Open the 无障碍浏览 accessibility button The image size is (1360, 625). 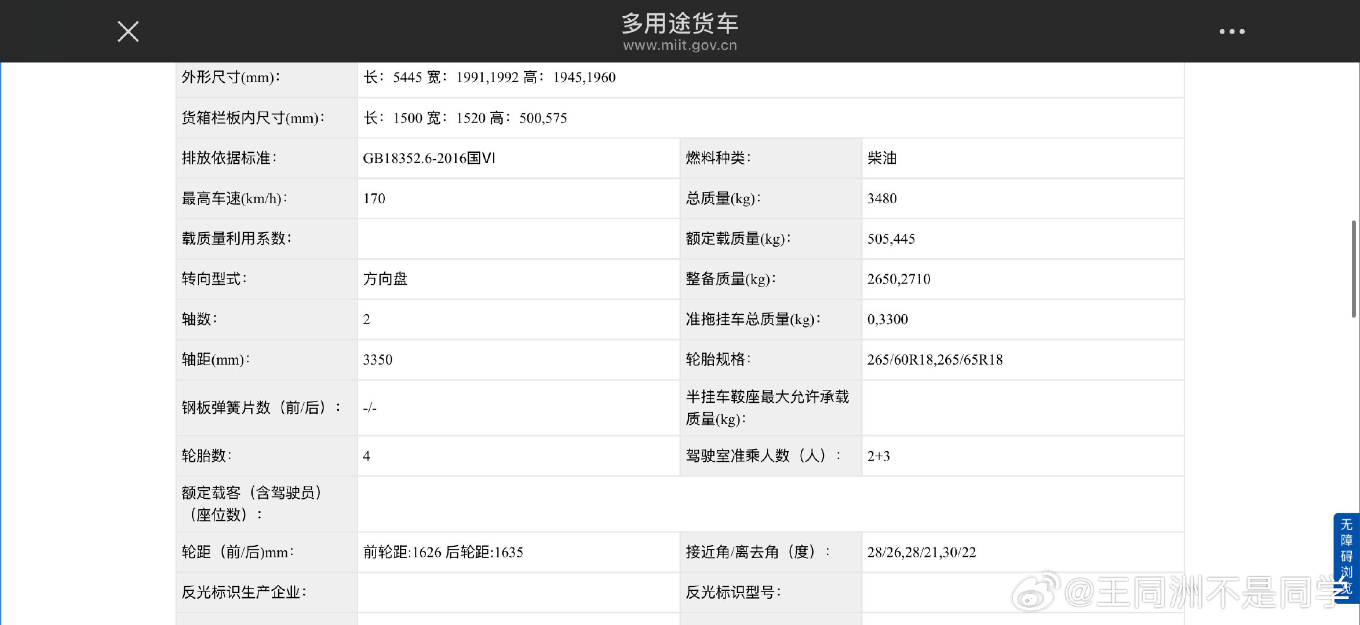click(1346, 557)
